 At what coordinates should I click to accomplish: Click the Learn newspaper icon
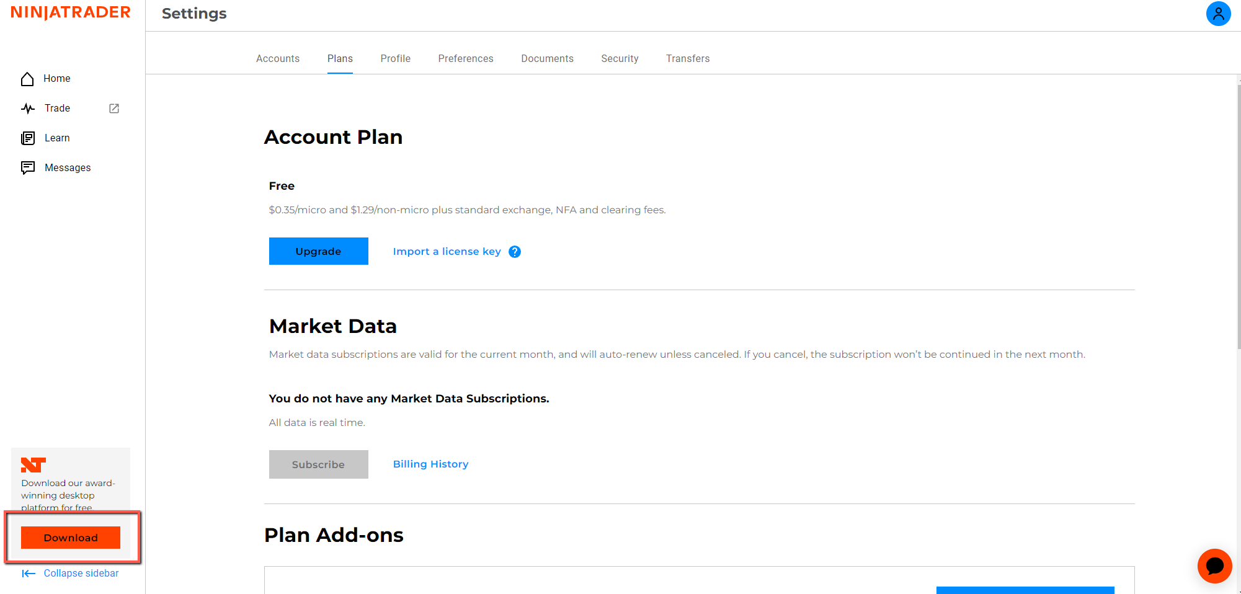[x=28, y=138]
